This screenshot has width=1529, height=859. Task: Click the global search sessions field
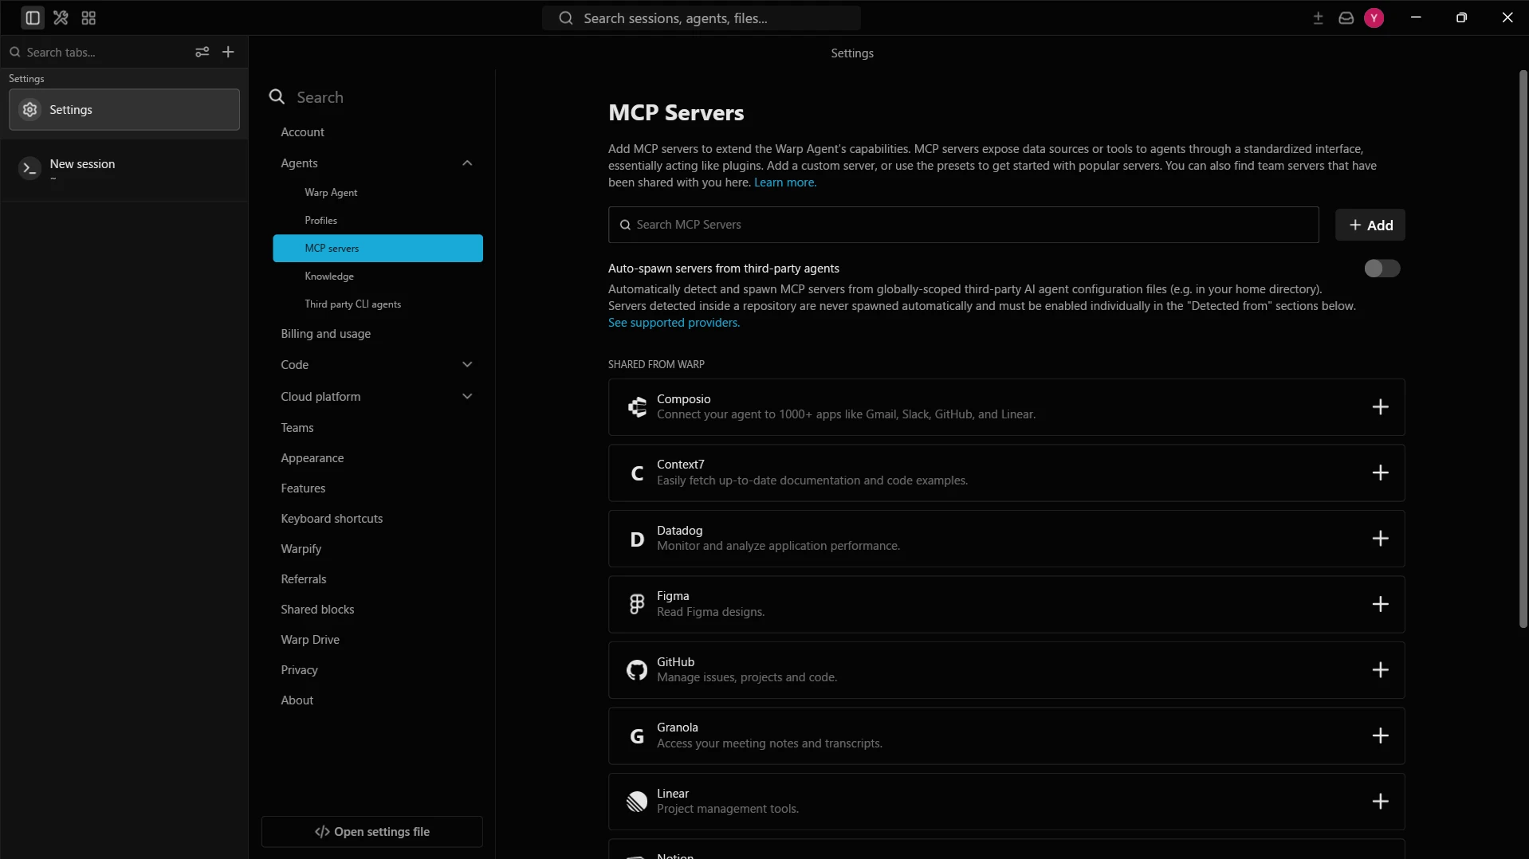702,18
